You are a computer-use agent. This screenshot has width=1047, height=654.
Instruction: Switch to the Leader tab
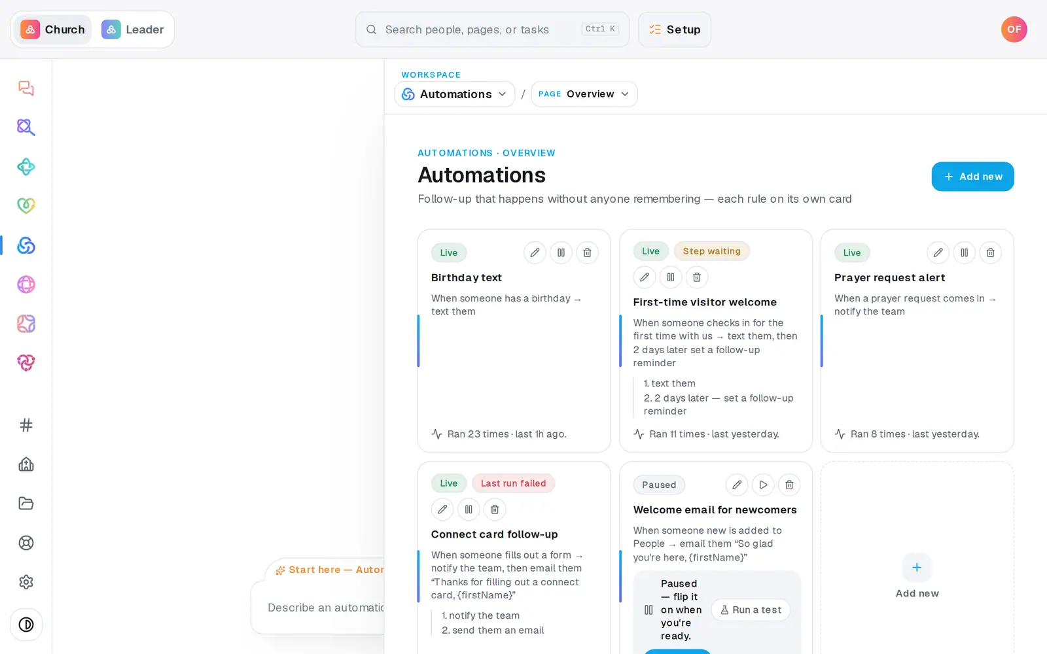tap(133, 29)
